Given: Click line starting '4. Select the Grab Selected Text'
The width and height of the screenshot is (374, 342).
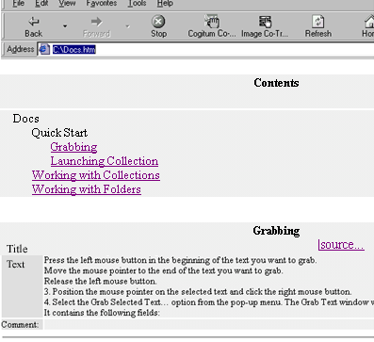Looking at the screenshot, I should 209,302.
